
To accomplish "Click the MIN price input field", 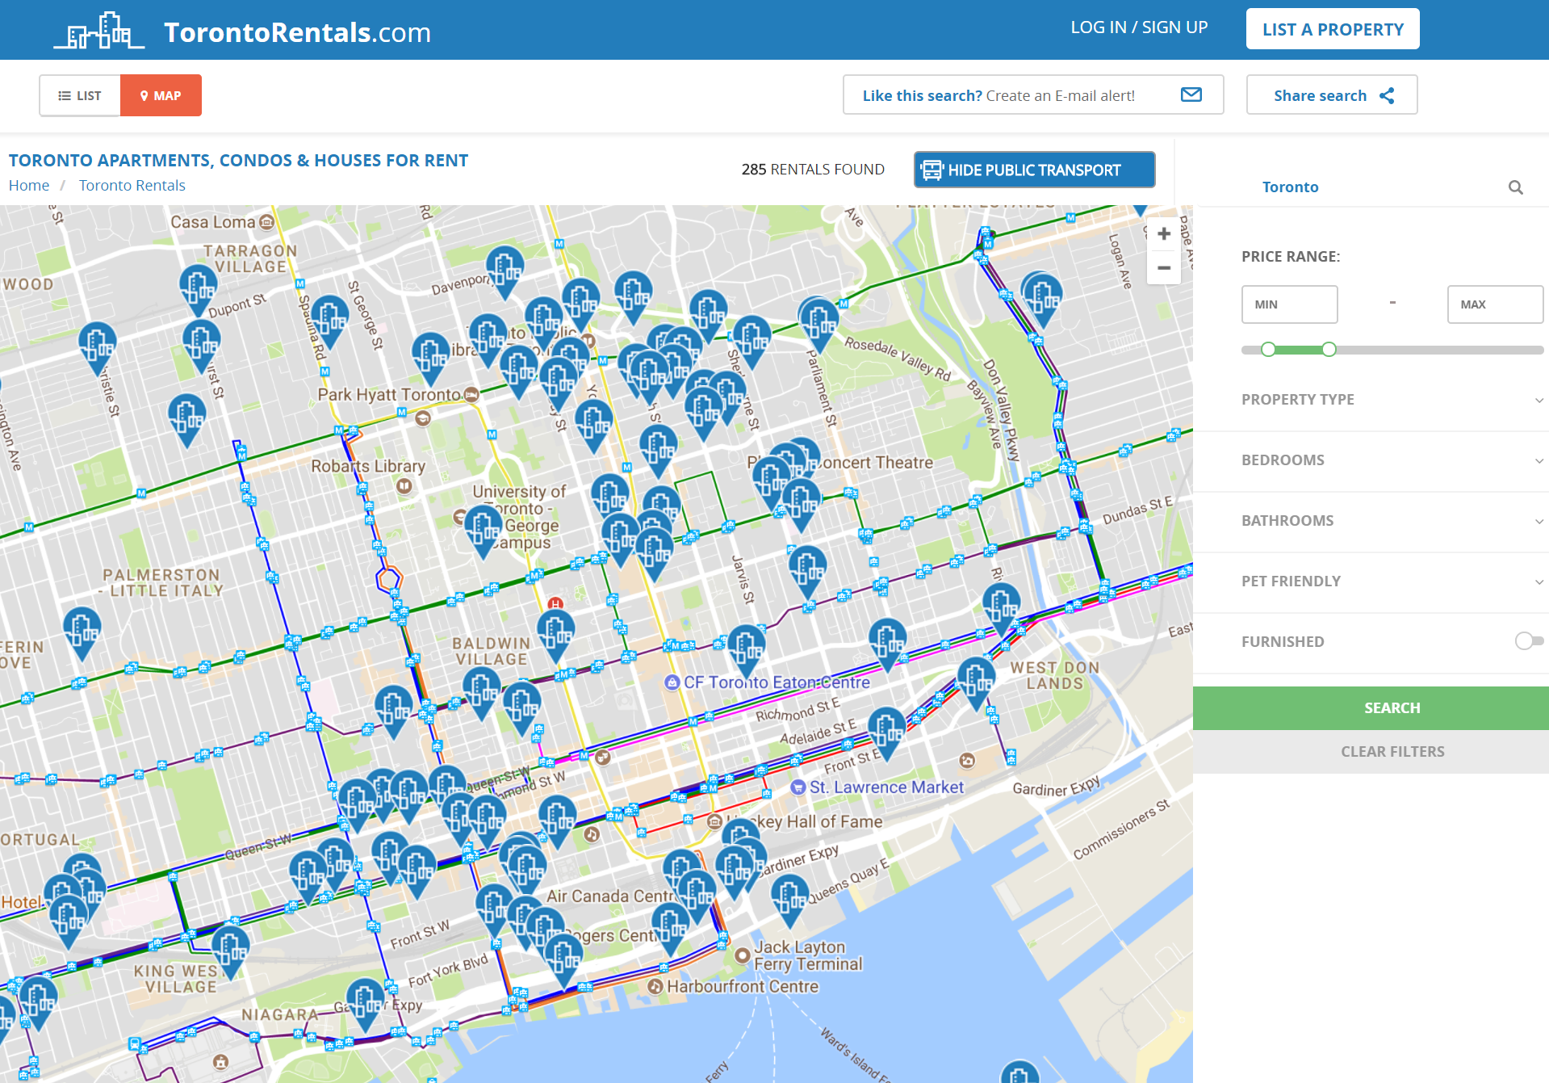I will 1289,304.
